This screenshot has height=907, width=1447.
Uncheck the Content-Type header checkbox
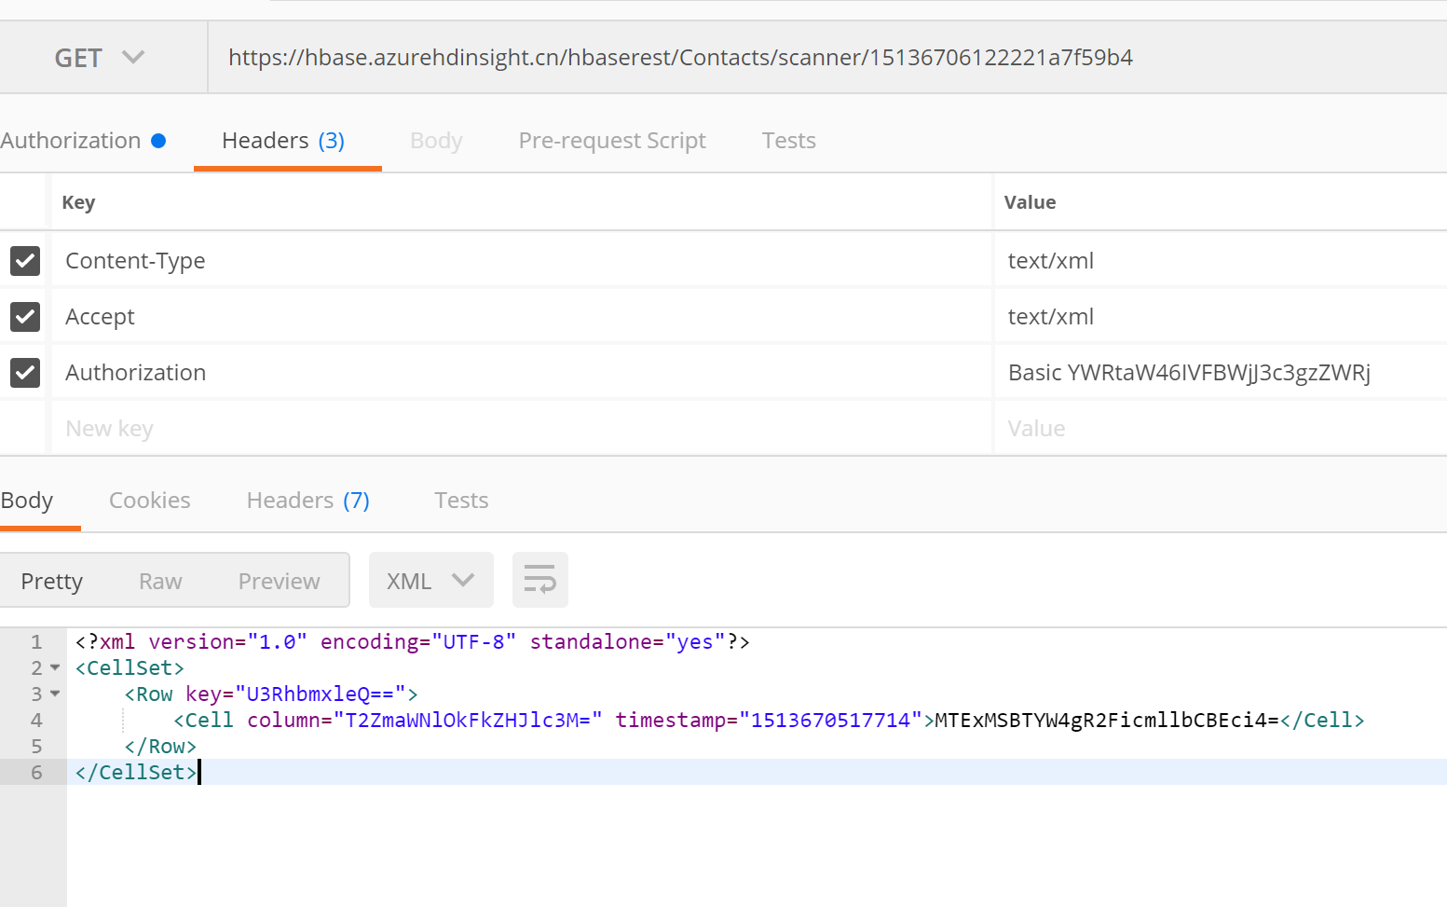click(25, 261)
